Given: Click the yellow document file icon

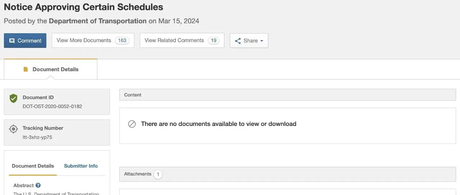Looking at the screenshot, I should tap(26, 69).
